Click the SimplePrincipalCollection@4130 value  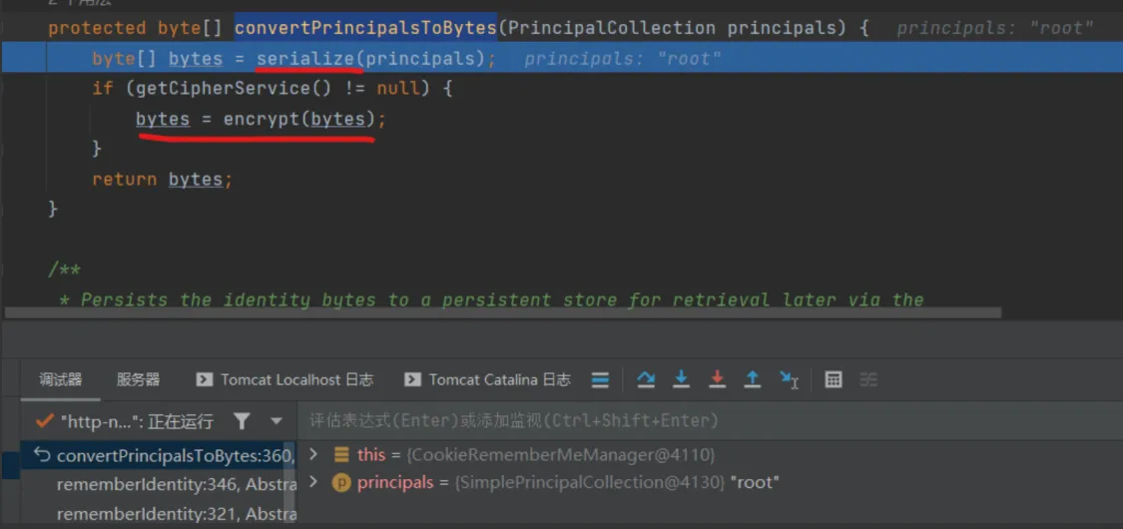click(590, 483)
